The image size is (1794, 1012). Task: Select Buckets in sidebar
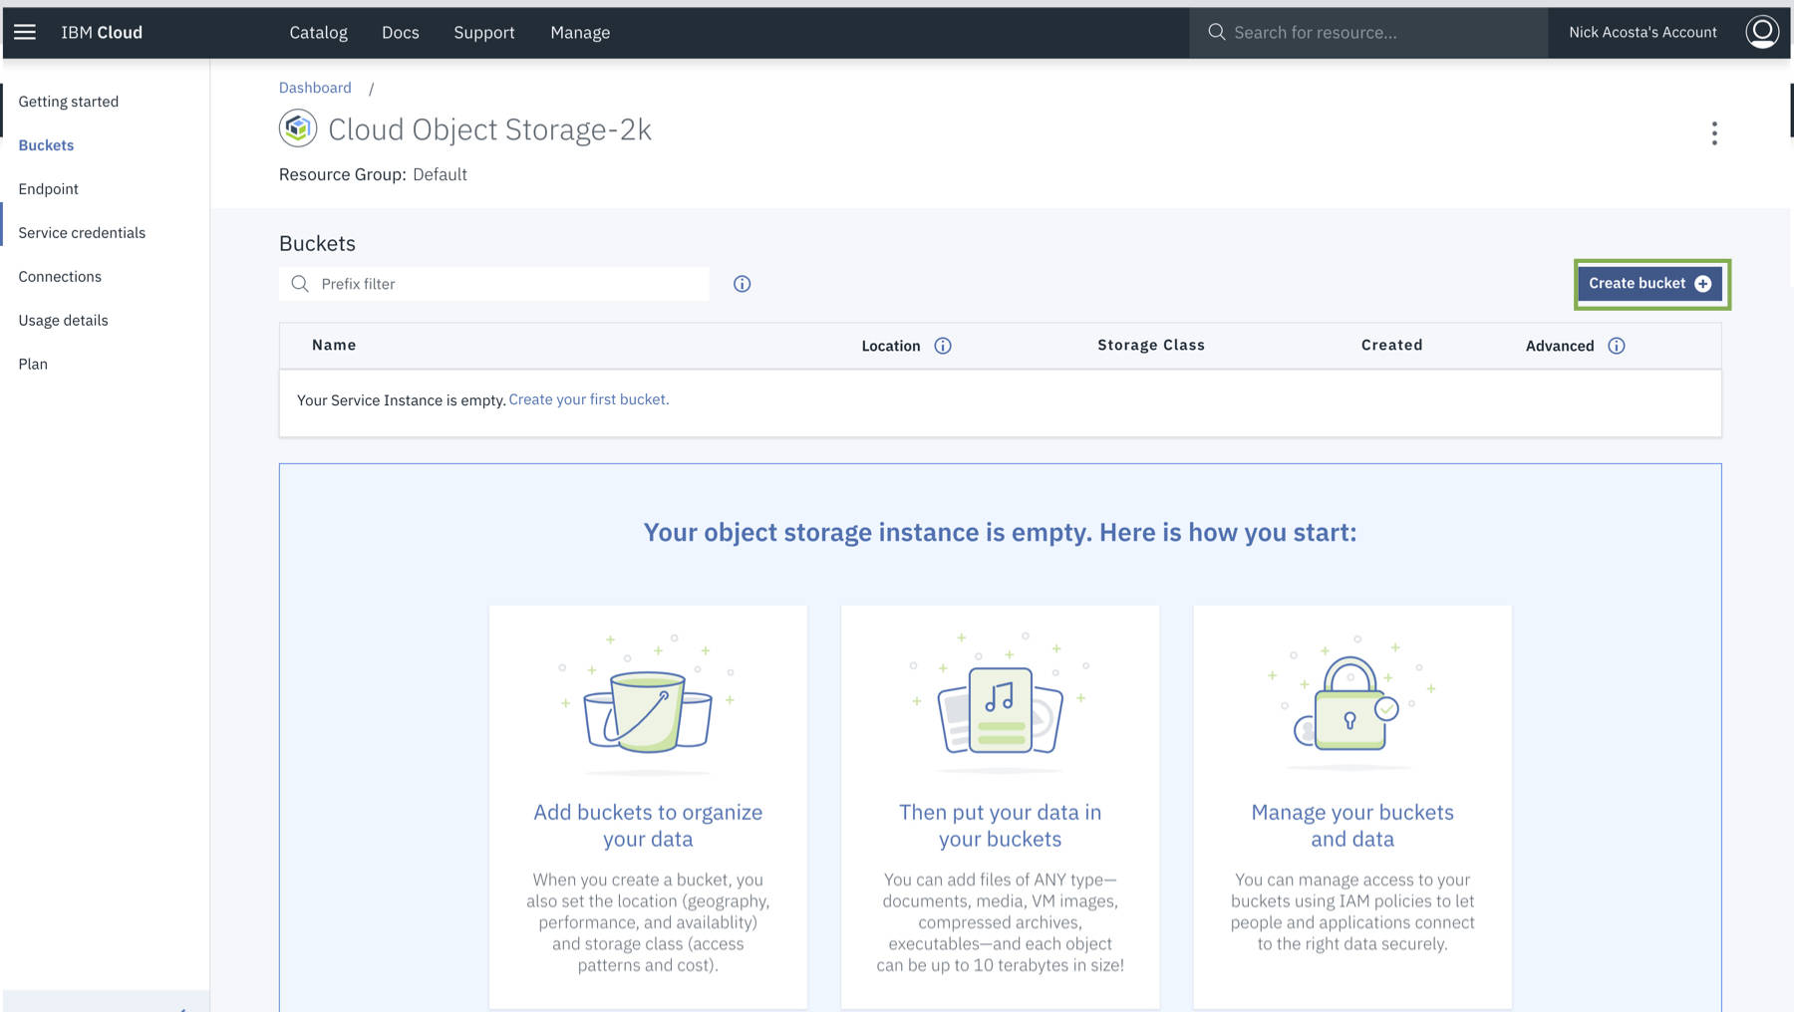[46, 145]
